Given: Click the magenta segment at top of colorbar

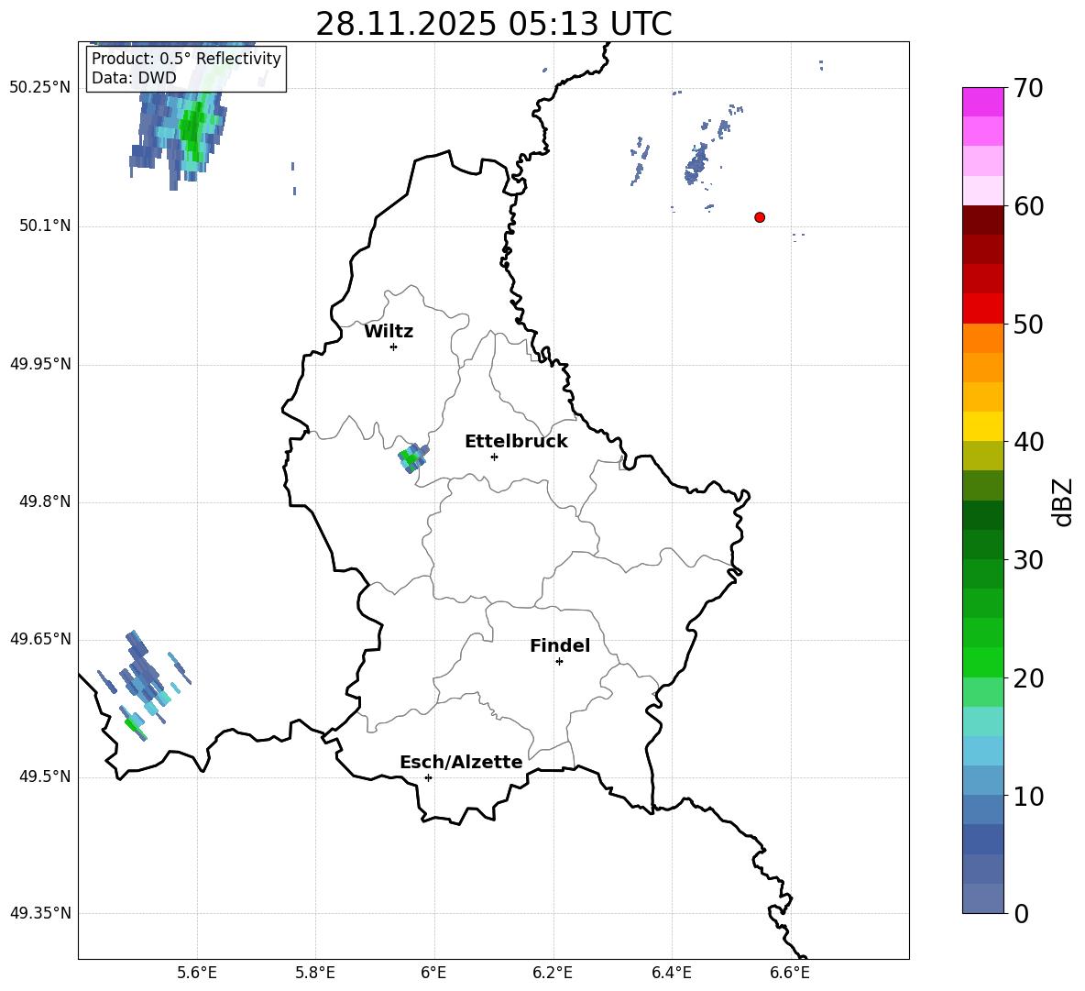Looking at the screenshot, I should 983,102.
